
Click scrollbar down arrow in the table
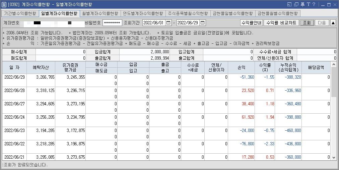(334, 158)
